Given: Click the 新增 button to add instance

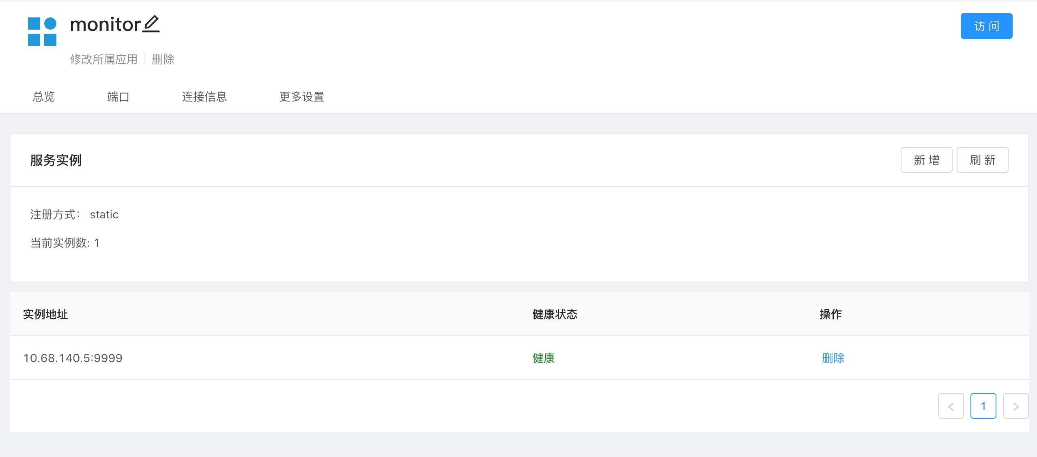Looking at the screenshot, I should click(926, 160).
